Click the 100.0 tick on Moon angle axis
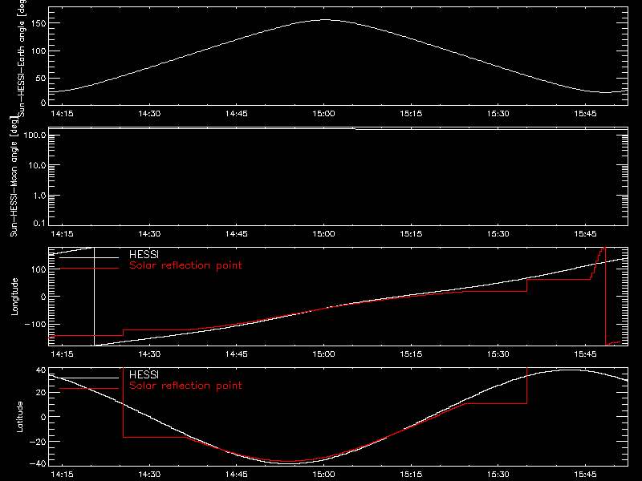The image size is (642, 481). [x=35, y=135]
